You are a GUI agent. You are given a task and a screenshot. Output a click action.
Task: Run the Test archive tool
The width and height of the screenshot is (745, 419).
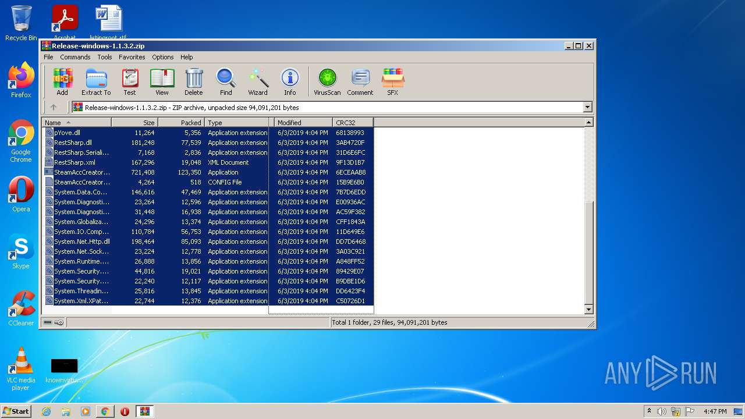[130, 82]
